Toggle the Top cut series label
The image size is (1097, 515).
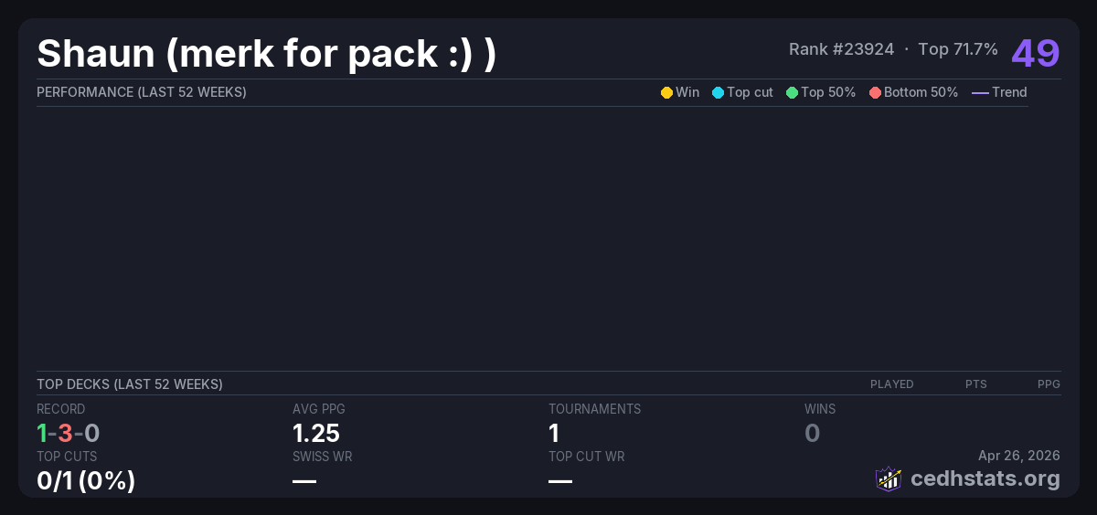tap(750, 92)
